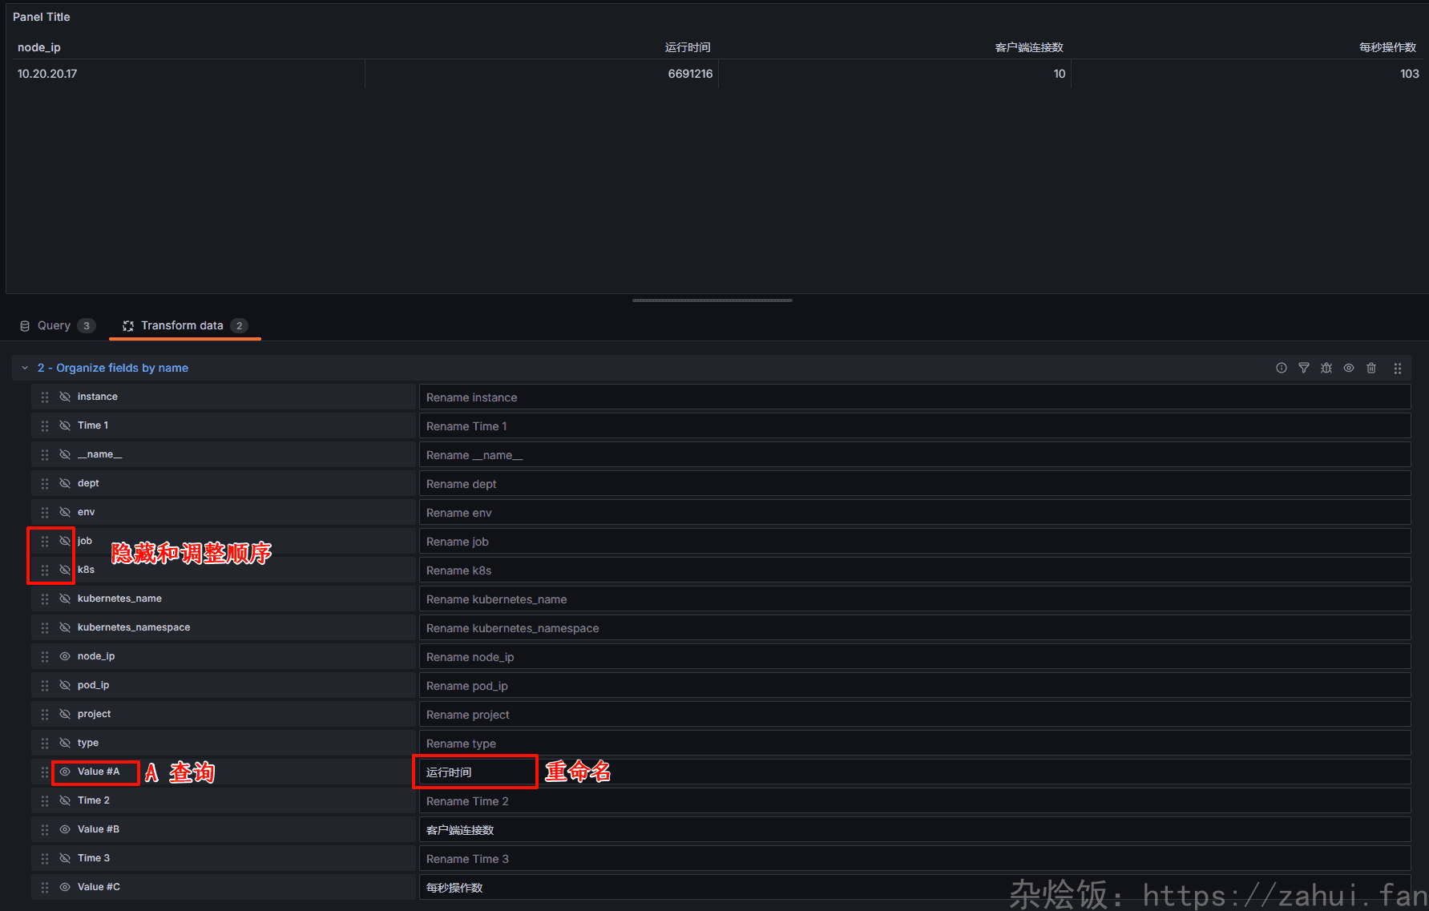Open debug for the Organize fields transformation
The height and width of the screenshot is (911, 1429).
pyautogui.click(x=1326, y=368)
